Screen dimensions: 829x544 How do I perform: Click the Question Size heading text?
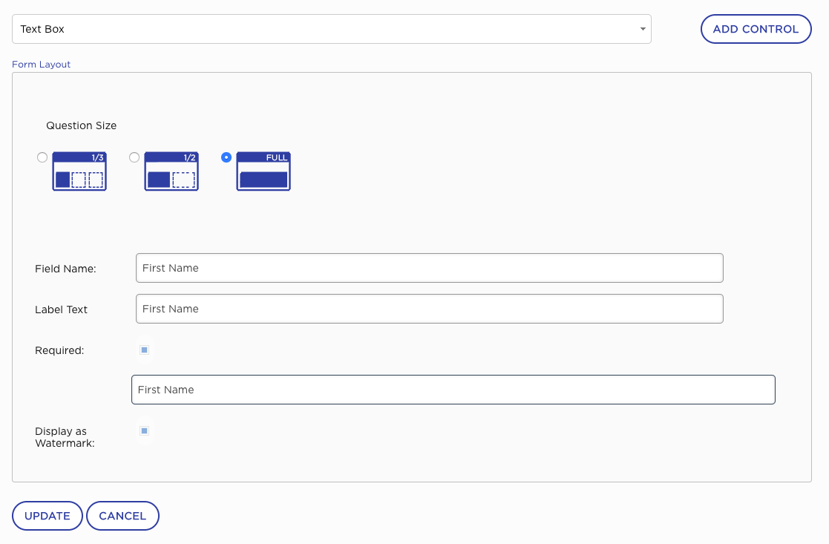coord(82,125)
